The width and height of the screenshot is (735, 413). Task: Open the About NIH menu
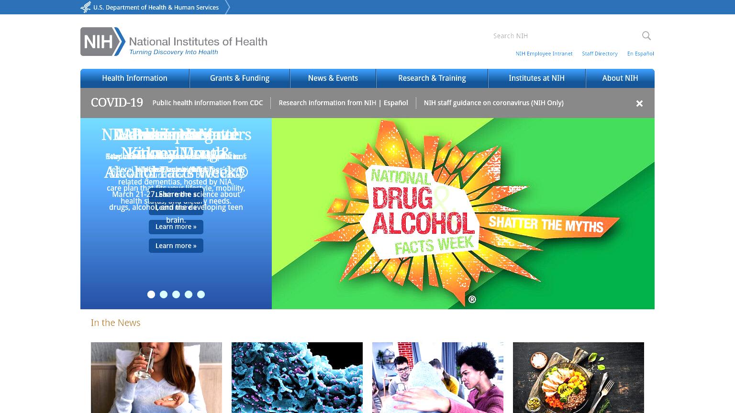point(620,78)
